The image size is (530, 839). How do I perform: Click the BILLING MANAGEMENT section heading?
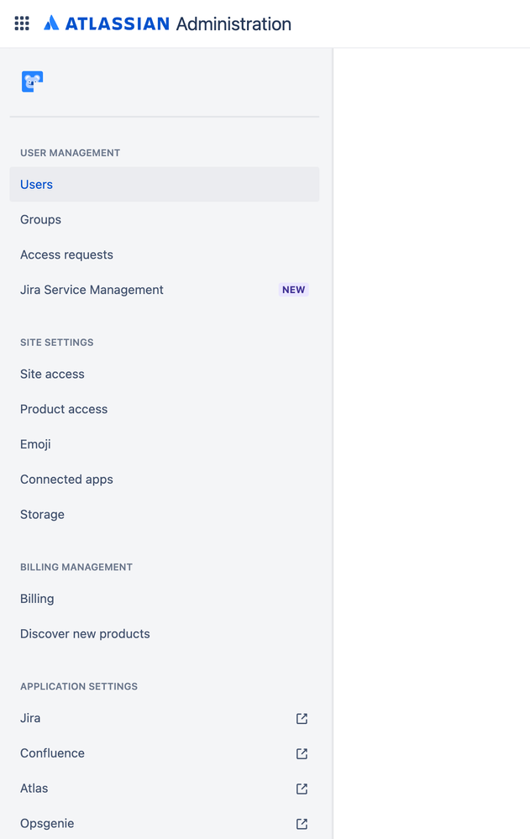pos(76,567)
